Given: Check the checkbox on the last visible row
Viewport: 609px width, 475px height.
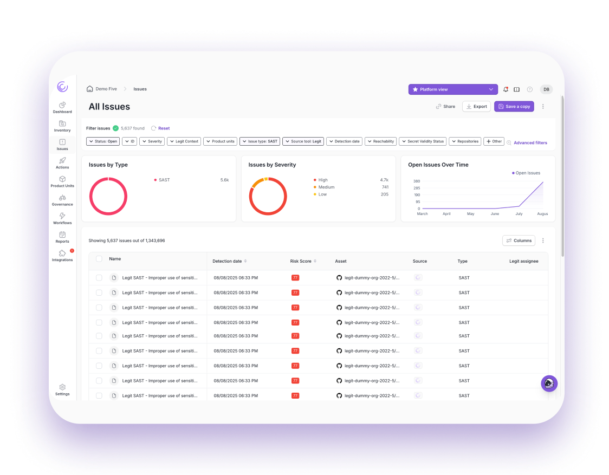Looking at the screenshot, I should point(99,395).
